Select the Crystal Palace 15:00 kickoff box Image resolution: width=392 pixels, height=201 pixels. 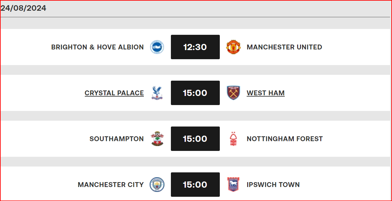click(195, 93)
